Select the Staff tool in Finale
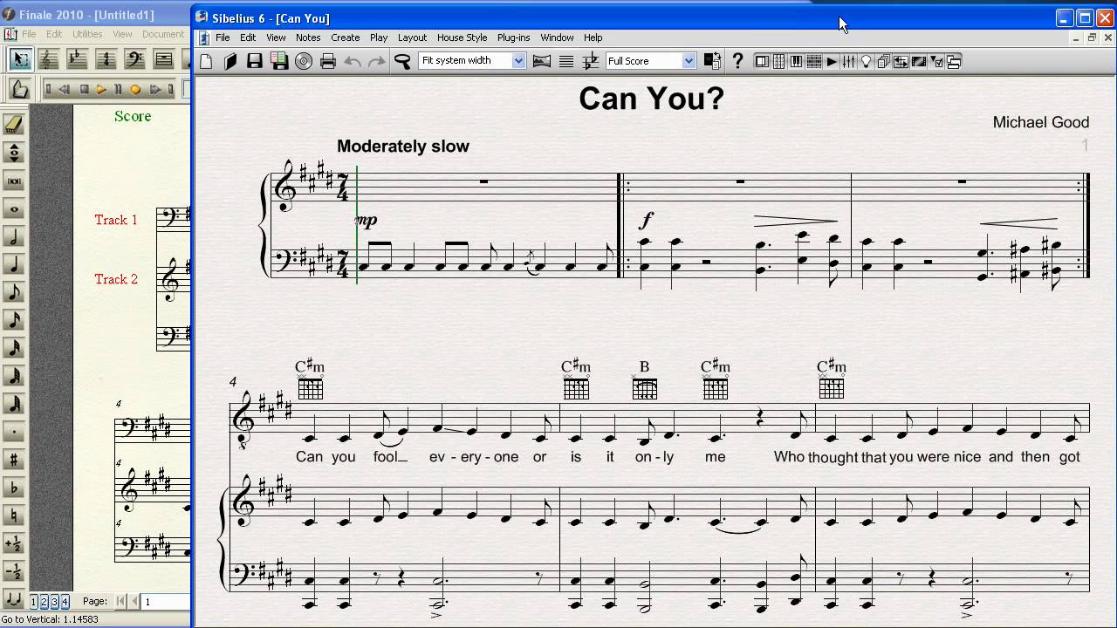1117x628 pixels. pos(49,59)
